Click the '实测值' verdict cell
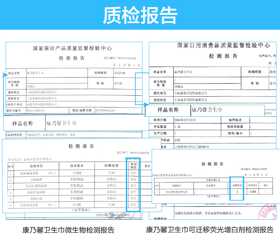 pyautogui.click(x=253, y=192)
